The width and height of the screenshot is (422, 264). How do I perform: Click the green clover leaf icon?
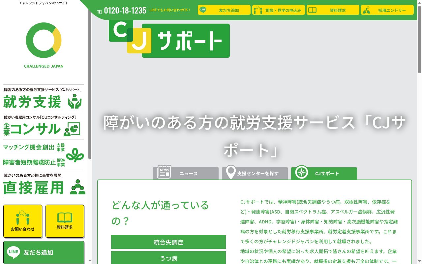pyautogui.click(x=75, y=155)
